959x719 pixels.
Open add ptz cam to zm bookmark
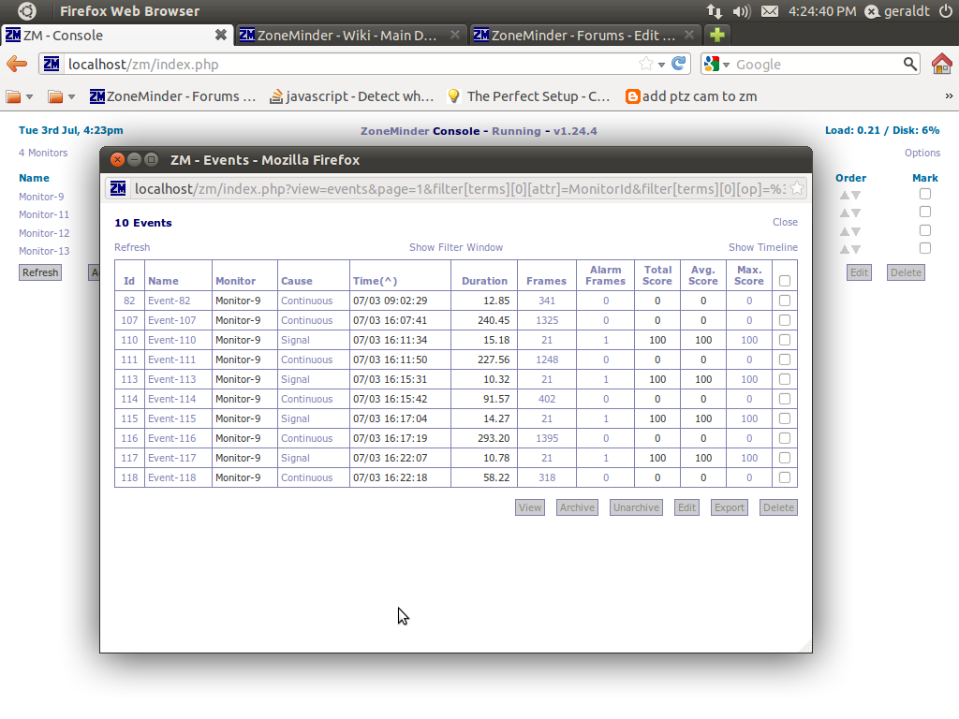click(691, 96)
